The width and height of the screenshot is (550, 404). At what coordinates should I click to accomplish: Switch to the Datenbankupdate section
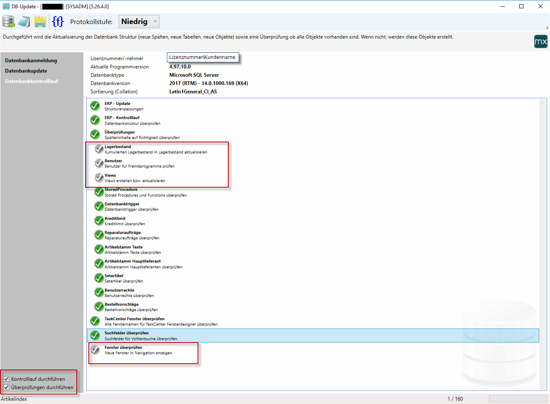tap(26, 71)
